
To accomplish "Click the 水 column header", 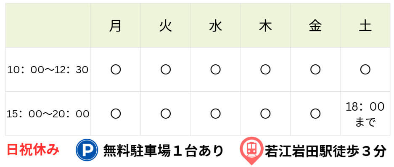I will (215, 26).
